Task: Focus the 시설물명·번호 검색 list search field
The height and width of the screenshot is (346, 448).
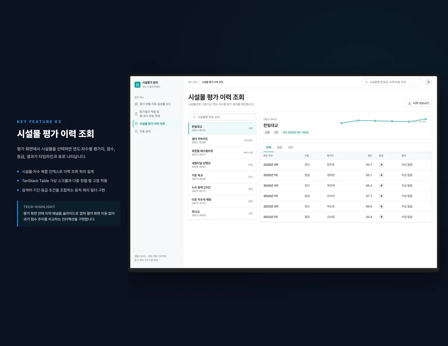Action: [x=222, y=117]
